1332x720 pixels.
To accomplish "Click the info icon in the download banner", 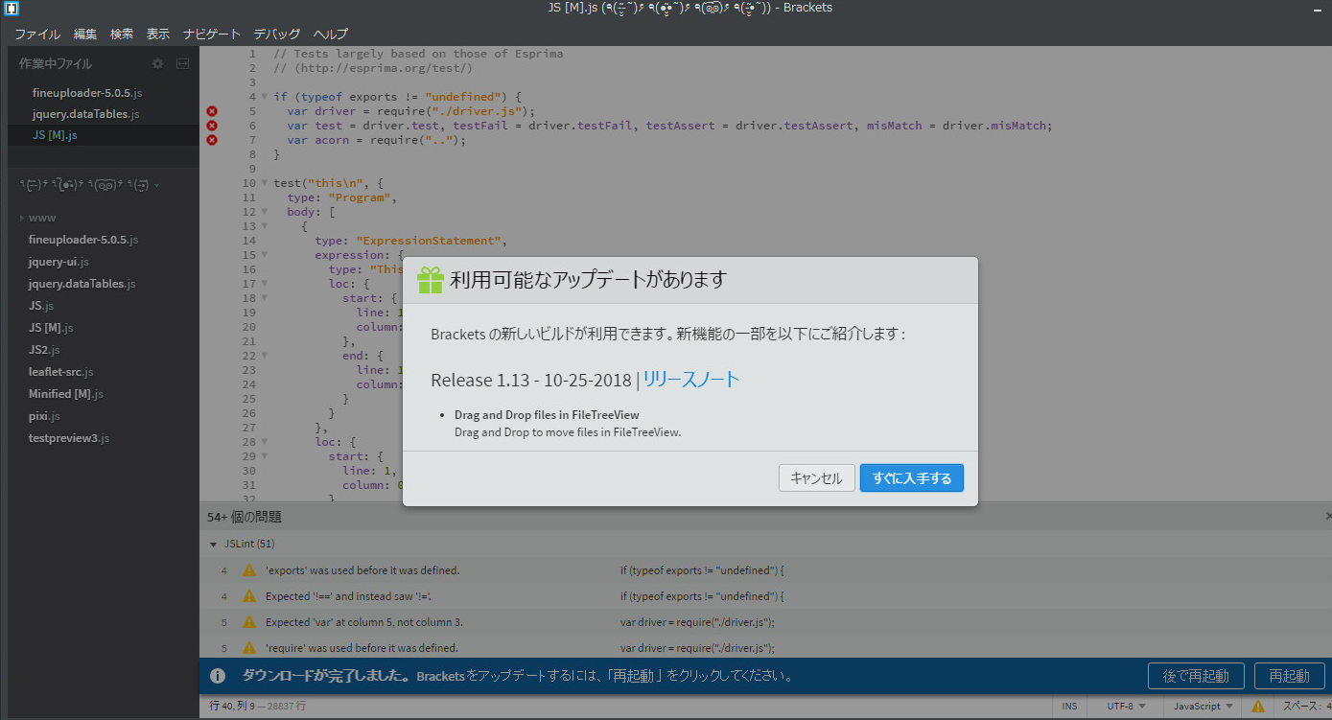I will click(217, 675).
